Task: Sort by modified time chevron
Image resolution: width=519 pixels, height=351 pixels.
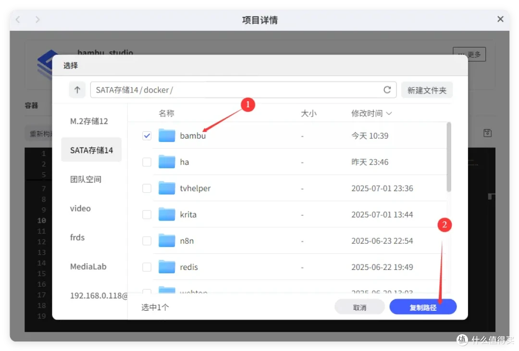Action: pyautogui.click(x=389, y=114)
